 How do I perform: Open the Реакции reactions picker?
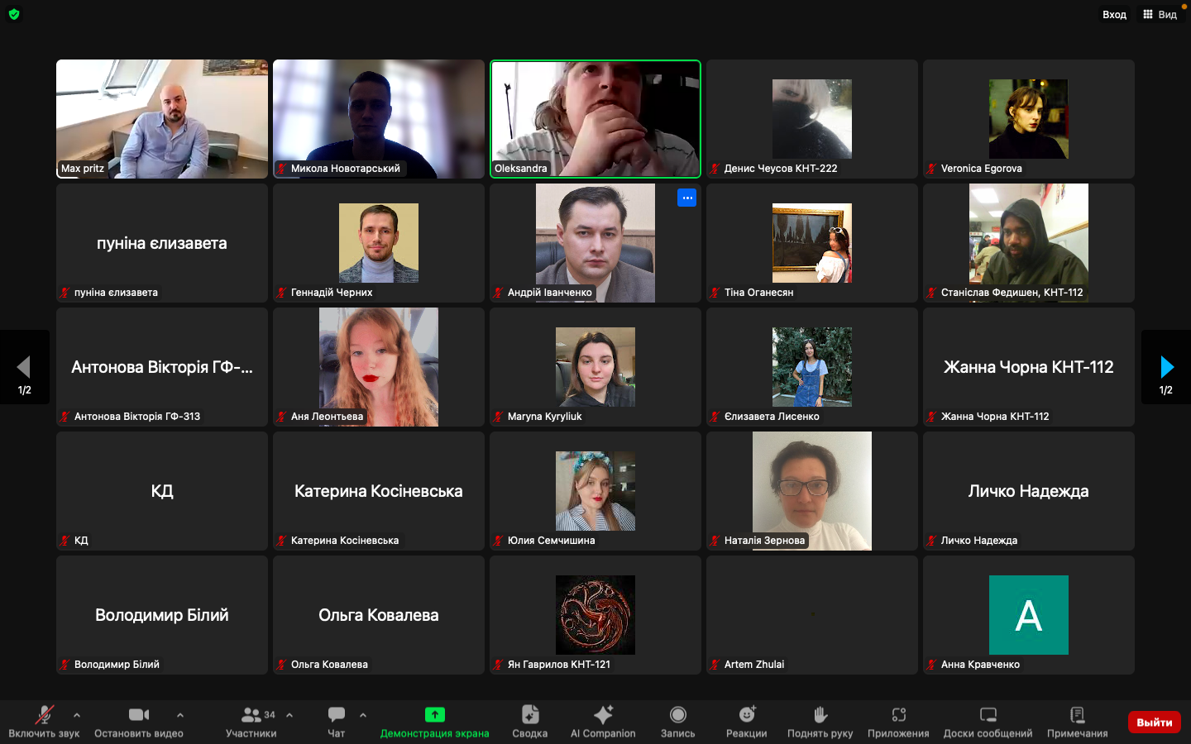(x=746, y=716)
